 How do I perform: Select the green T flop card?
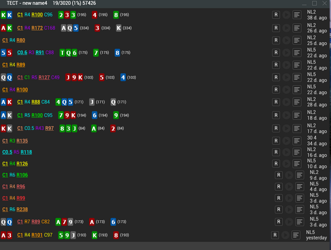tap(62, 53)
